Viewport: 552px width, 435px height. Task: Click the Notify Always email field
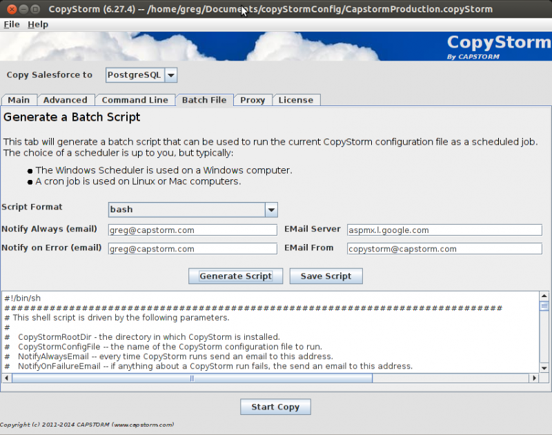click(193, 230)
